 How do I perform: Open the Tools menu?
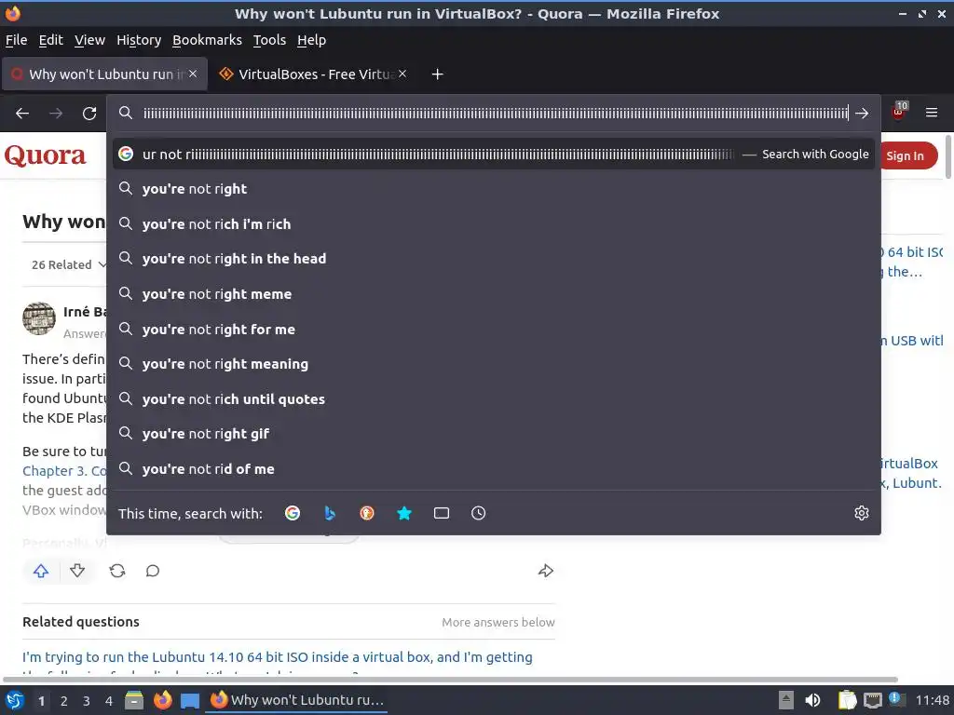tap(269, 40)
